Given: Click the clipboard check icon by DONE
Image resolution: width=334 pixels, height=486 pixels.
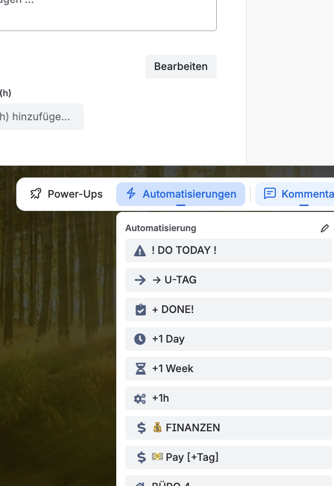Looking at the screenshot, I should tap(140, 310).
